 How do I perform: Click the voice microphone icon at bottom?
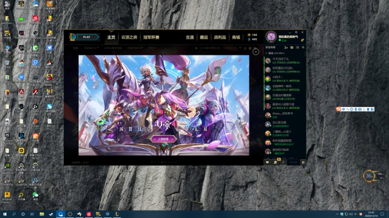284,162
